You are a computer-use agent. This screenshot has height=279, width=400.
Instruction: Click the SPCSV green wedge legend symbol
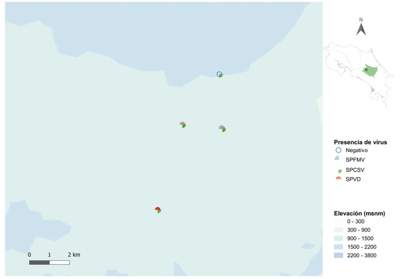pos(339,170)
